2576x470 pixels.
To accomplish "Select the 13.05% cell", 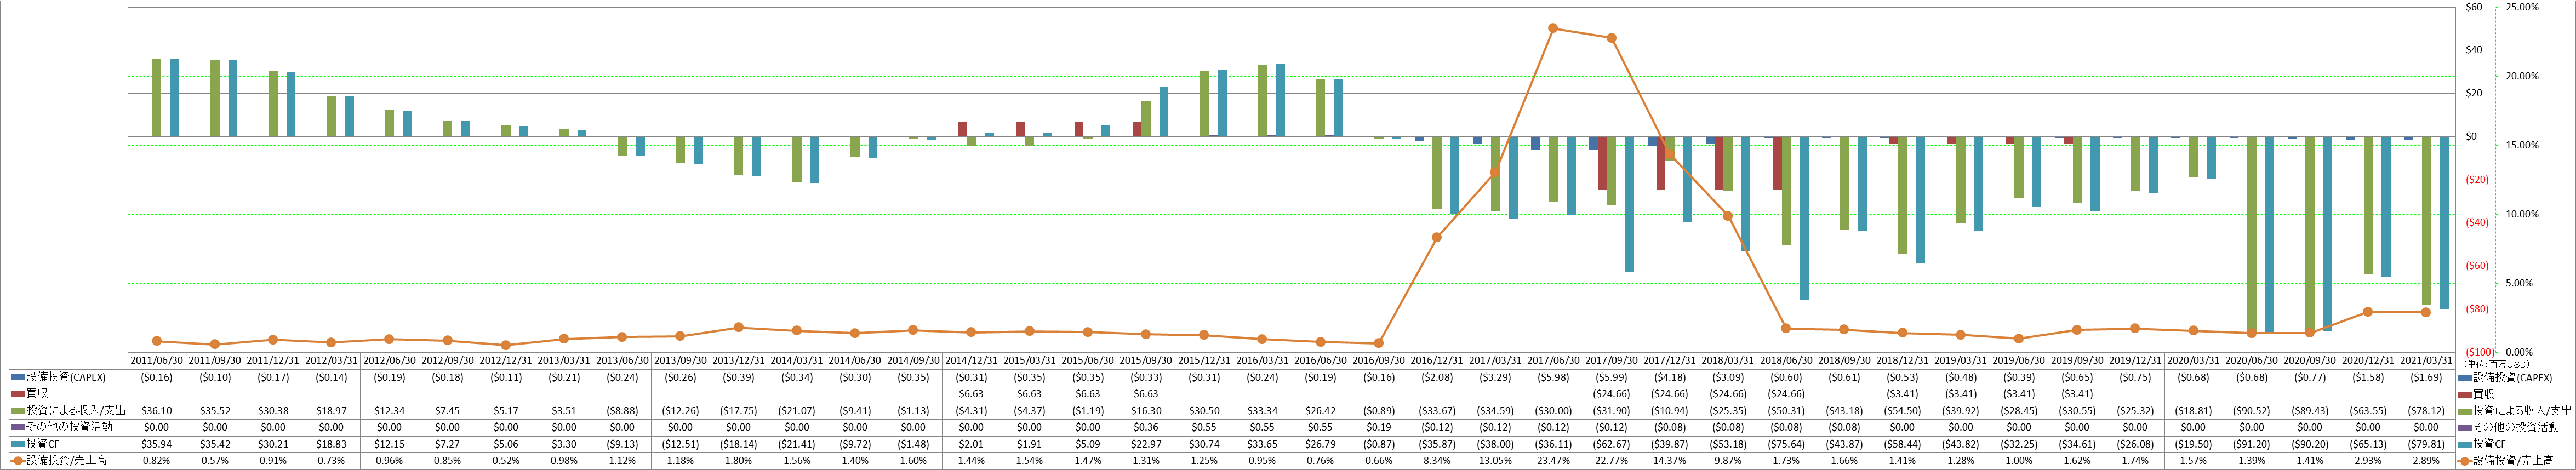I will click(1495, 461).
